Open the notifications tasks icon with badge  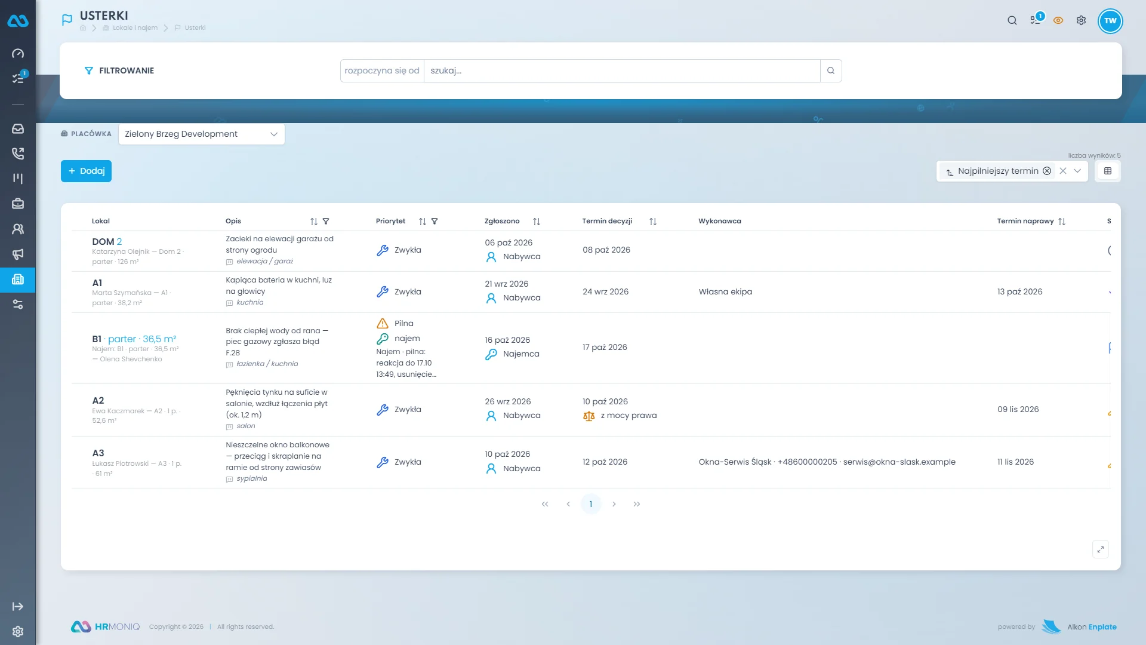pos(1036,20)
